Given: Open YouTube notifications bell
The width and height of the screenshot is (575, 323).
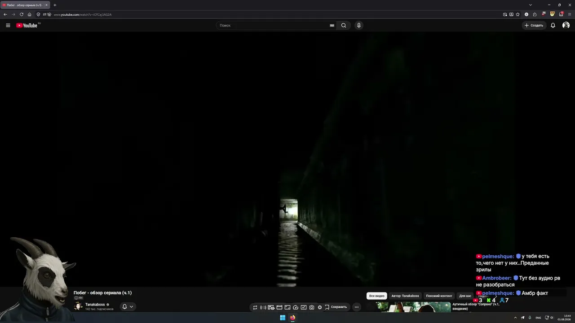Looking at the screenshot, I should [553, 26].
